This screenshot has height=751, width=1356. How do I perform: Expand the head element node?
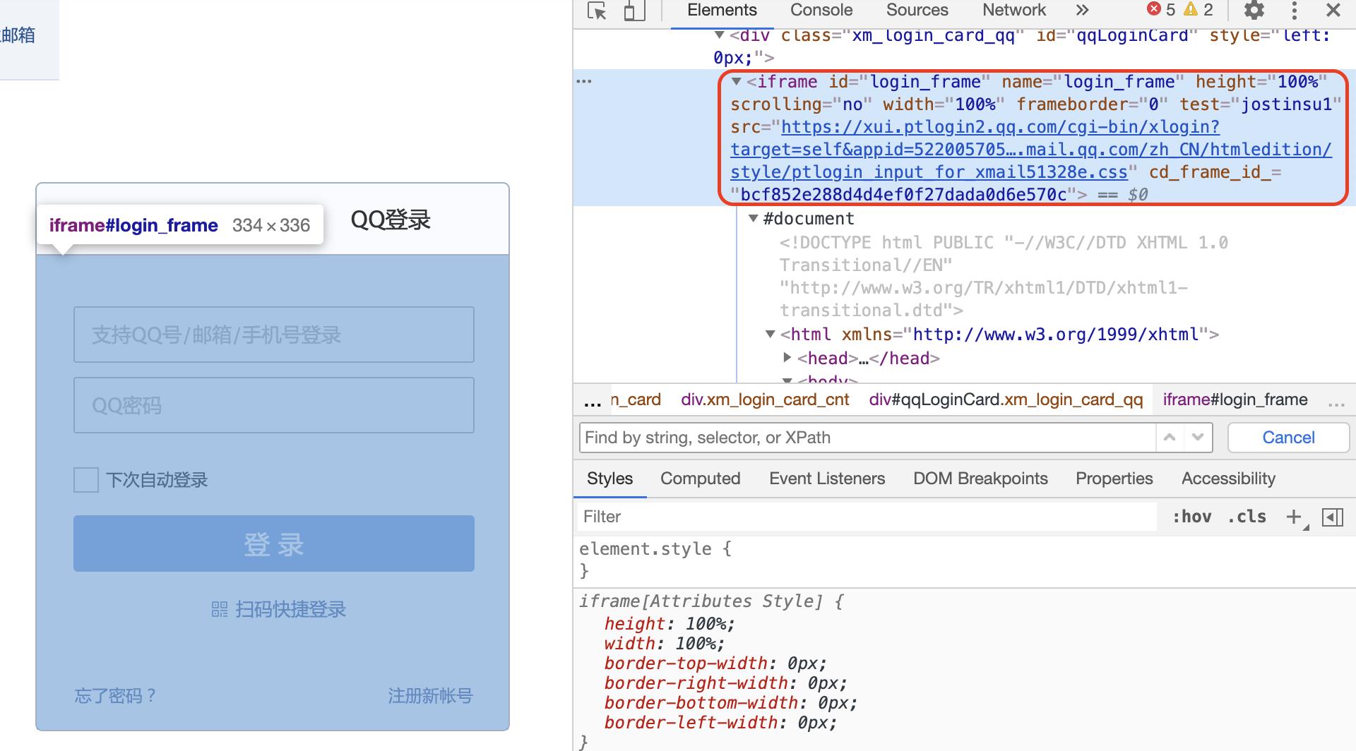coord(787,358)
